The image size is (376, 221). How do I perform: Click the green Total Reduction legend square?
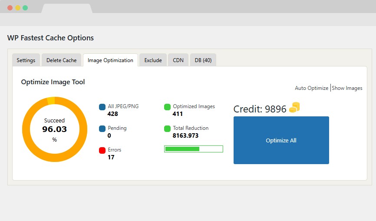[168, 129]
